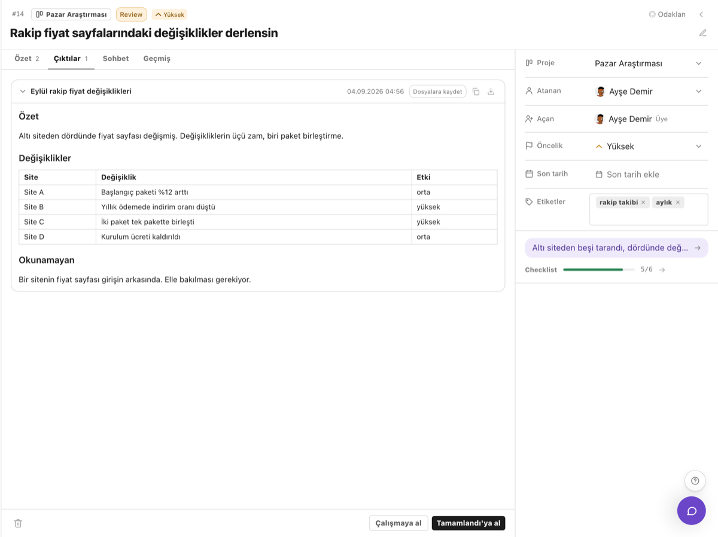Open the Proje dropdown Pazar Araştırması
The width and height of the screenshot is (718, 537).
pyautogui.click(x=649, y=63)
